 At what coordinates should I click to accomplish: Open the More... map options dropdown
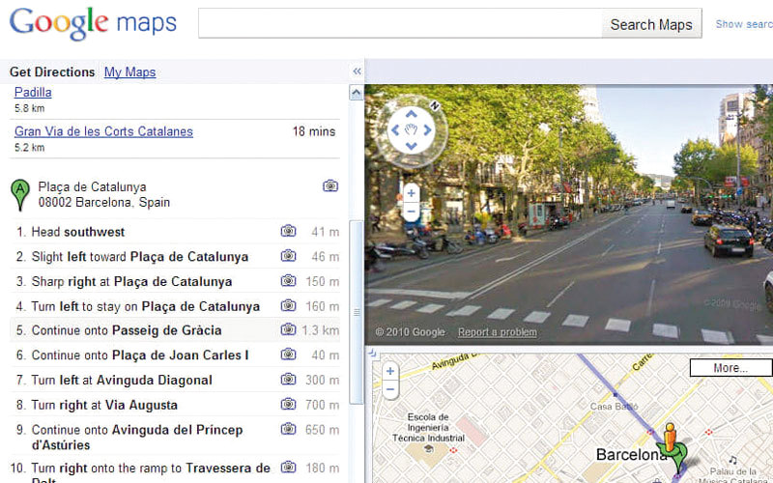click(730, 368)
